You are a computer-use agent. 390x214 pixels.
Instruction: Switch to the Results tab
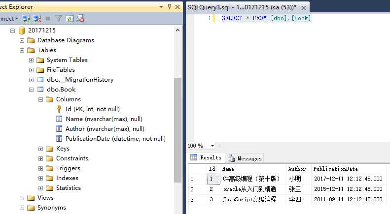206,157
